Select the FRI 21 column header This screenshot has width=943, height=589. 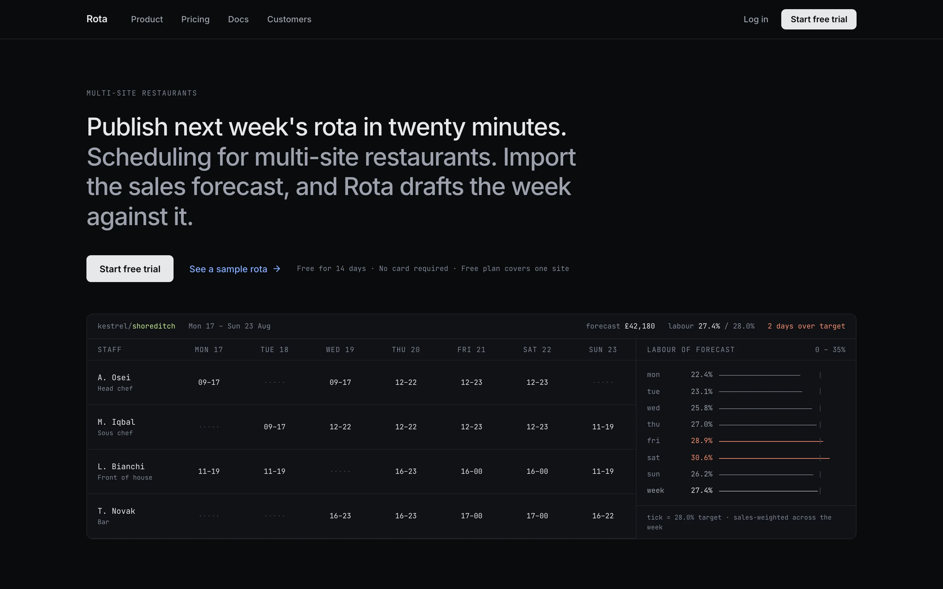(x=471, y=349)
